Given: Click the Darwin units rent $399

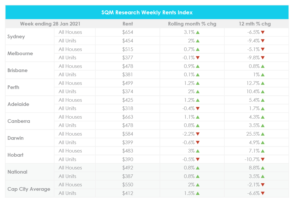Looking at the screenshot, I should [128, 143].
